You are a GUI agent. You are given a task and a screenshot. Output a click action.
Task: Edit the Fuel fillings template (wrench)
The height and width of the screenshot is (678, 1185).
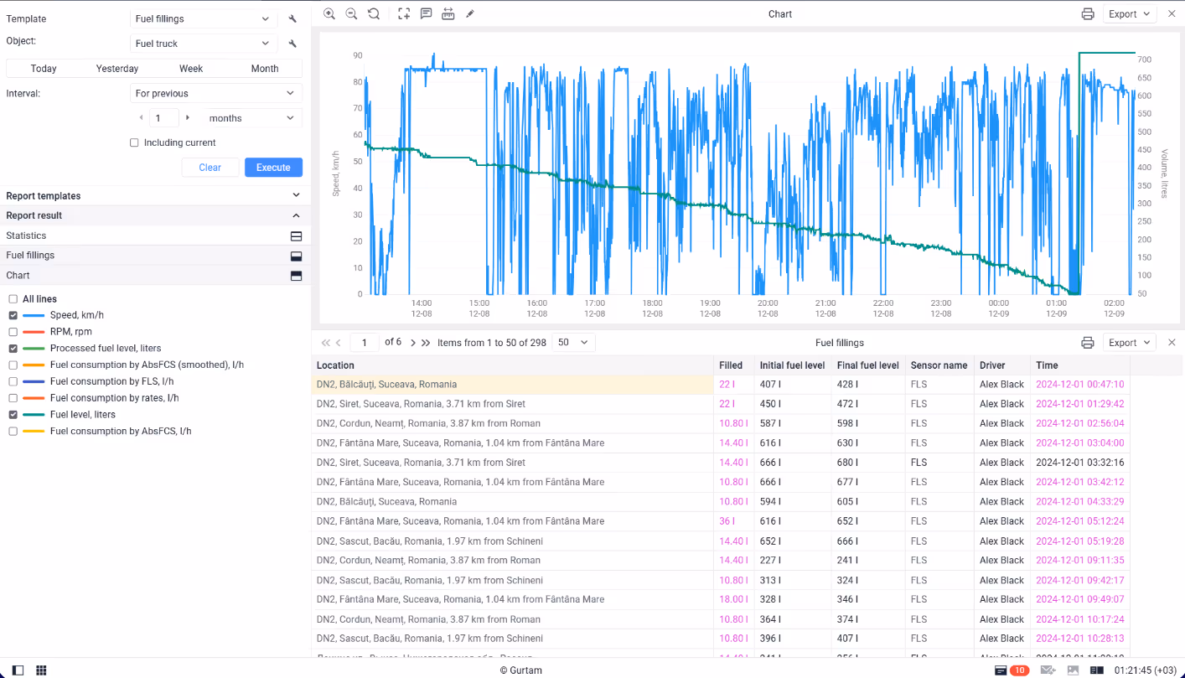point(292,18)
